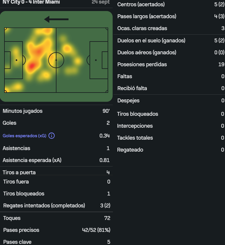
Task: Select the Centros (acertados) row
Action: pyautogui.click(x=170, y=4)
